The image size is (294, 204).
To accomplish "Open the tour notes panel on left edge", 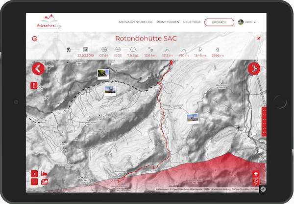I will tap(34, 85).
